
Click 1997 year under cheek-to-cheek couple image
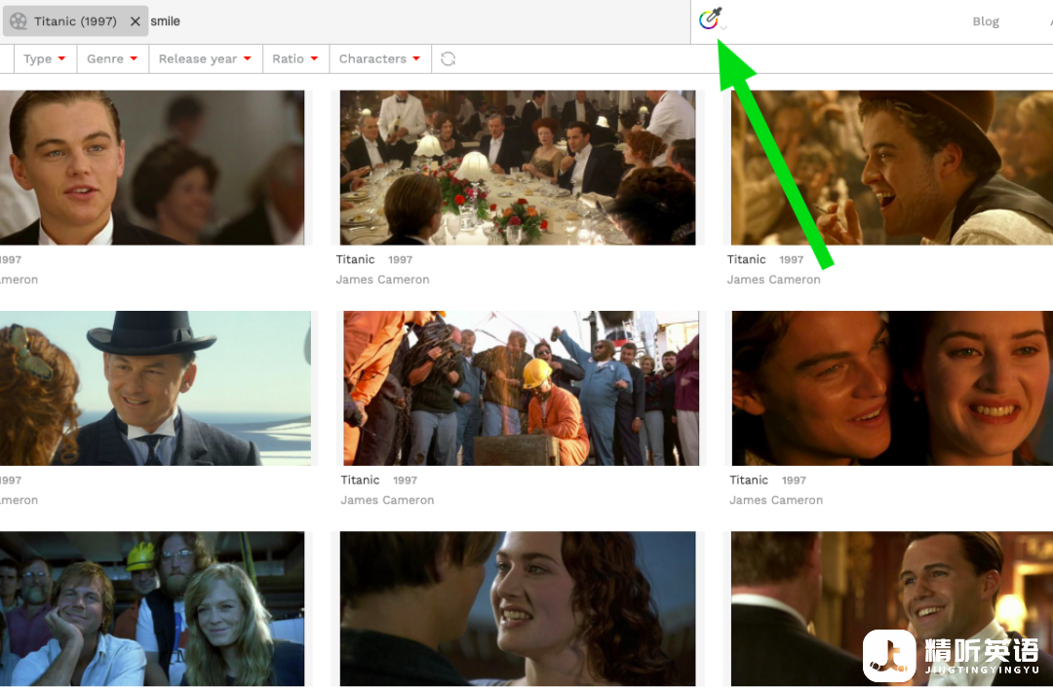[x=794, y=481]
